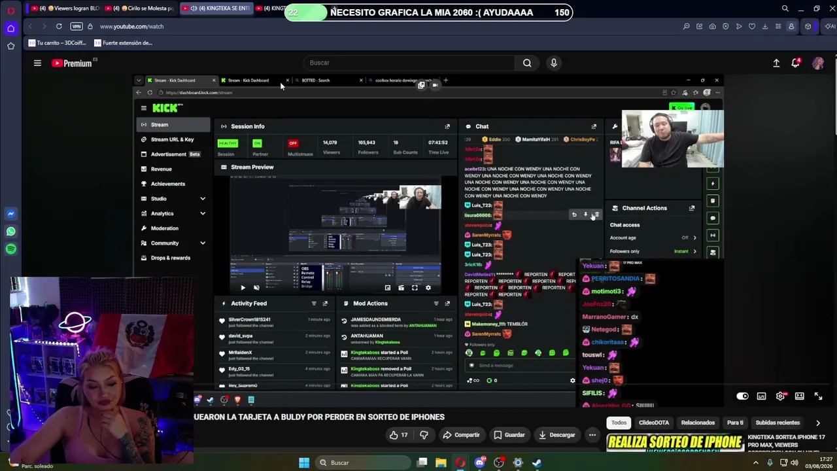This screenshot has height=471, width=837.
Task: Open Messenger in the Opera sidebar
Action: click(10, 214)
